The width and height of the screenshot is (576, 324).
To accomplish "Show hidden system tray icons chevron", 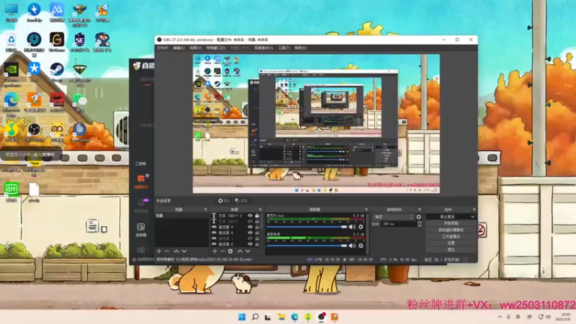I will pos(500,317).
